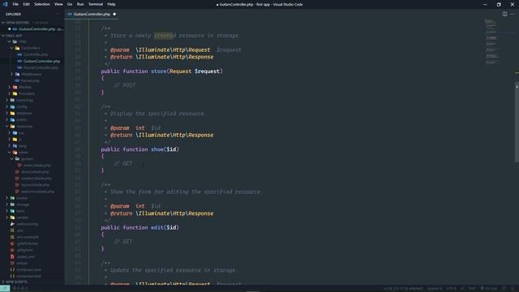Viewport: 519px width, 292px height.
Task: Change Spaces indentation setting in status bar
Action: 435,289
